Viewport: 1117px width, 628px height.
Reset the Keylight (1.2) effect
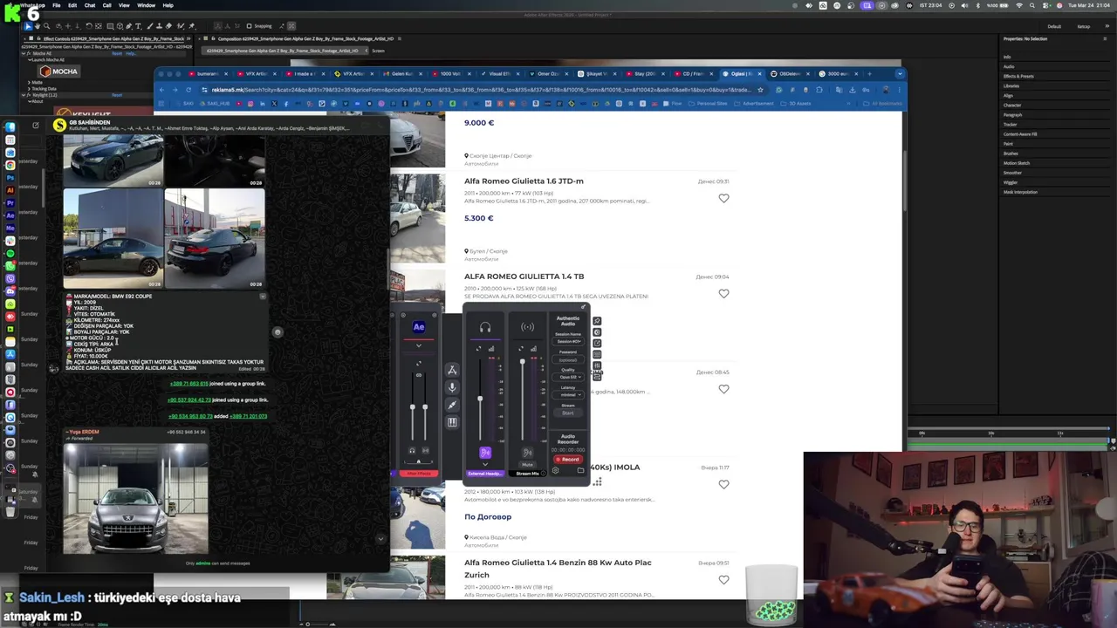[x=117, y=95]
